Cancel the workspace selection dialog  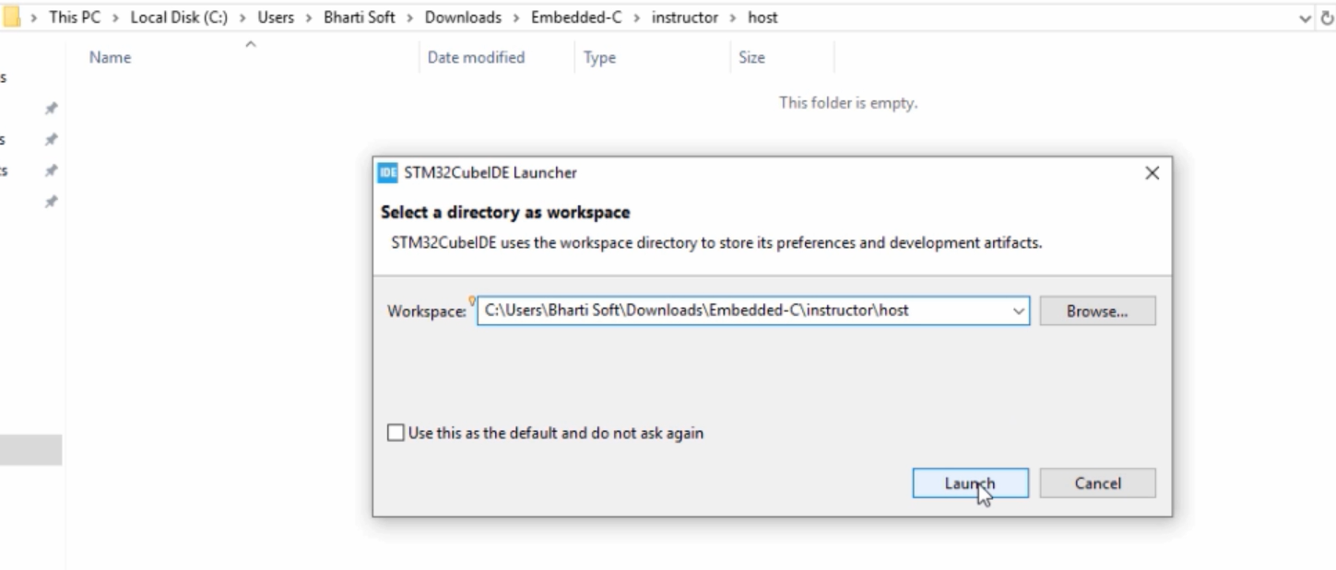point(1097,483)
